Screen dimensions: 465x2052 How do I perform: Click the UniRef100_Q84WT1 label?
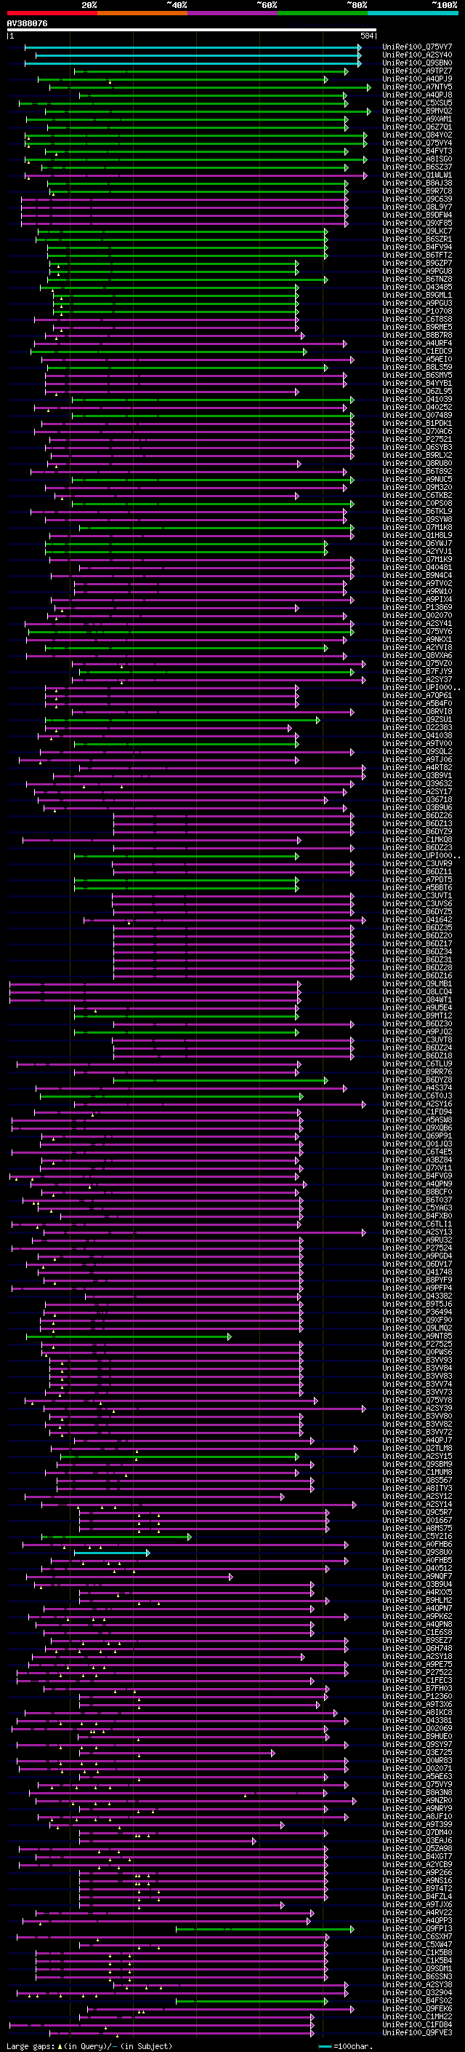(x=417, y=999)
